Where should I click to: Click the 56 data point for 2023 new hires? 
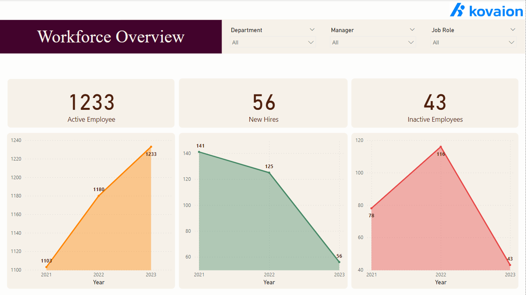pos(339,262)
